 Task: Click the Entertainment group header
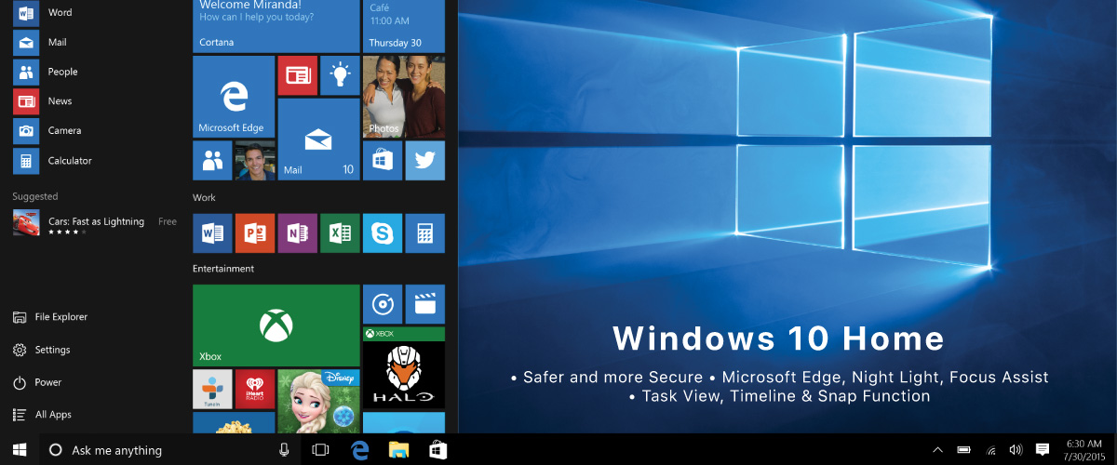223,269
